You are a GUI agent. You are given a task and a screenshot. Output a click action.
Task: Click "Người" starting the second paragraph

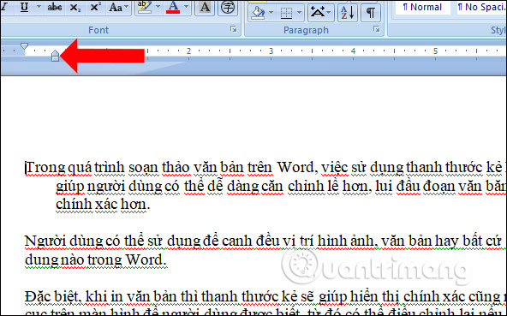[x=45, y=241]
